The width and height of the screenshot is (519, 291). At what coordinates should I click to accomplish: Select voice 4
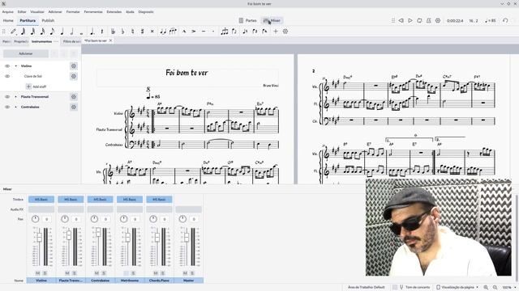(264, 32)
